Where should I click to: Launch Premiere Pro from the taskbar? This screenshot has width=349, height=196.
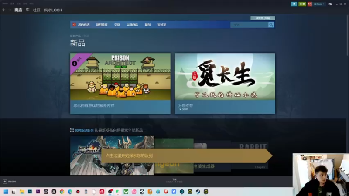[38, 192]
